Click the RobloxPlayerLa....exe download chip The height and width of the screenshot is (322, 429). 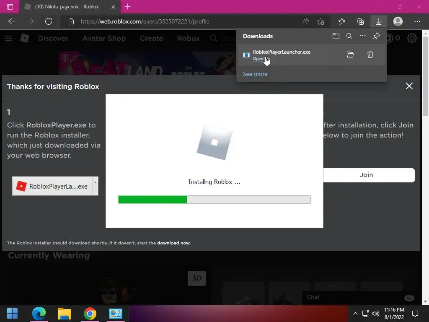(52, 186)
